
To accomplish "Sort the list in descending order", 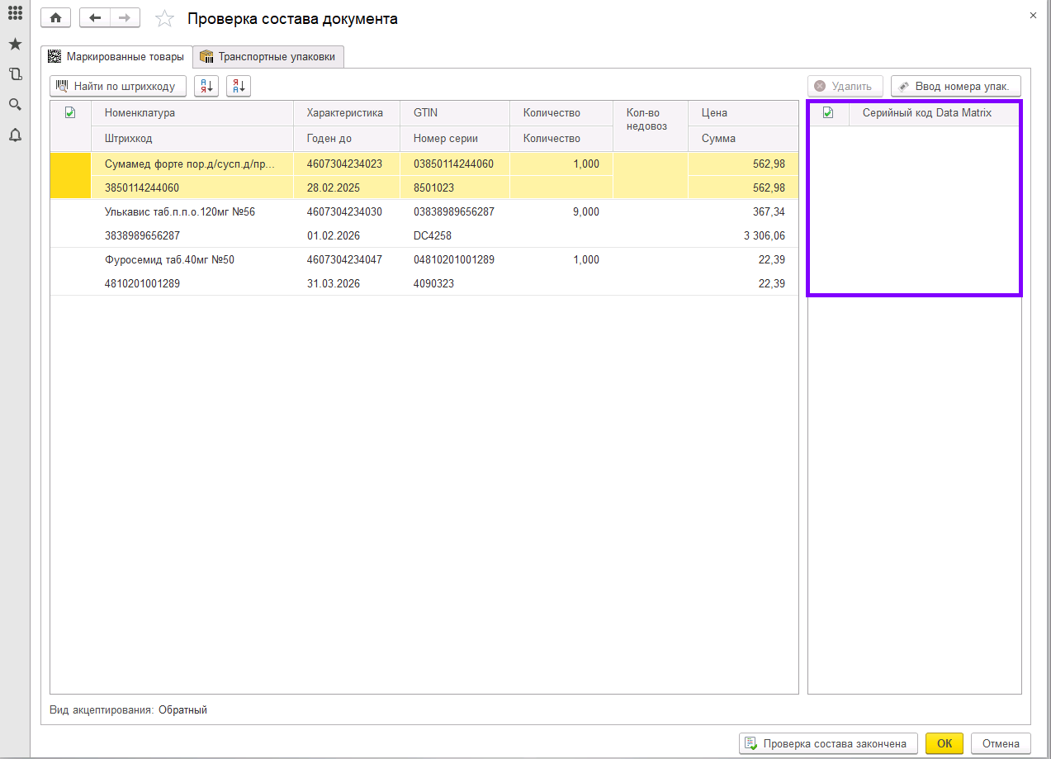I will coord(238,86).
